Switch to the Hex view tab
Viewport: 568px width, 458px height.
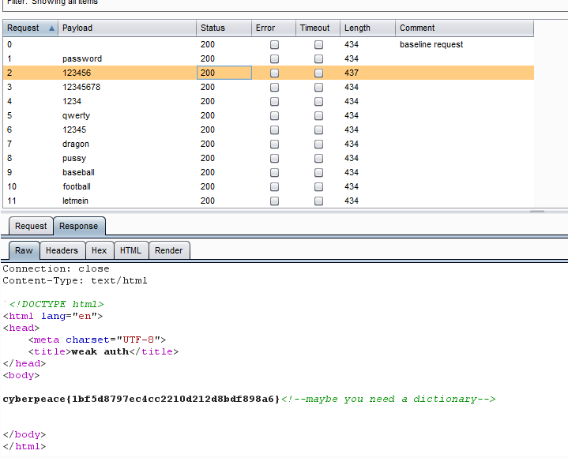pyautogui.click(x=99, y=250)
